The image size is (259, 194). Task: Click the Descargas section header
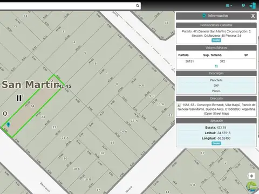point(216,73)
